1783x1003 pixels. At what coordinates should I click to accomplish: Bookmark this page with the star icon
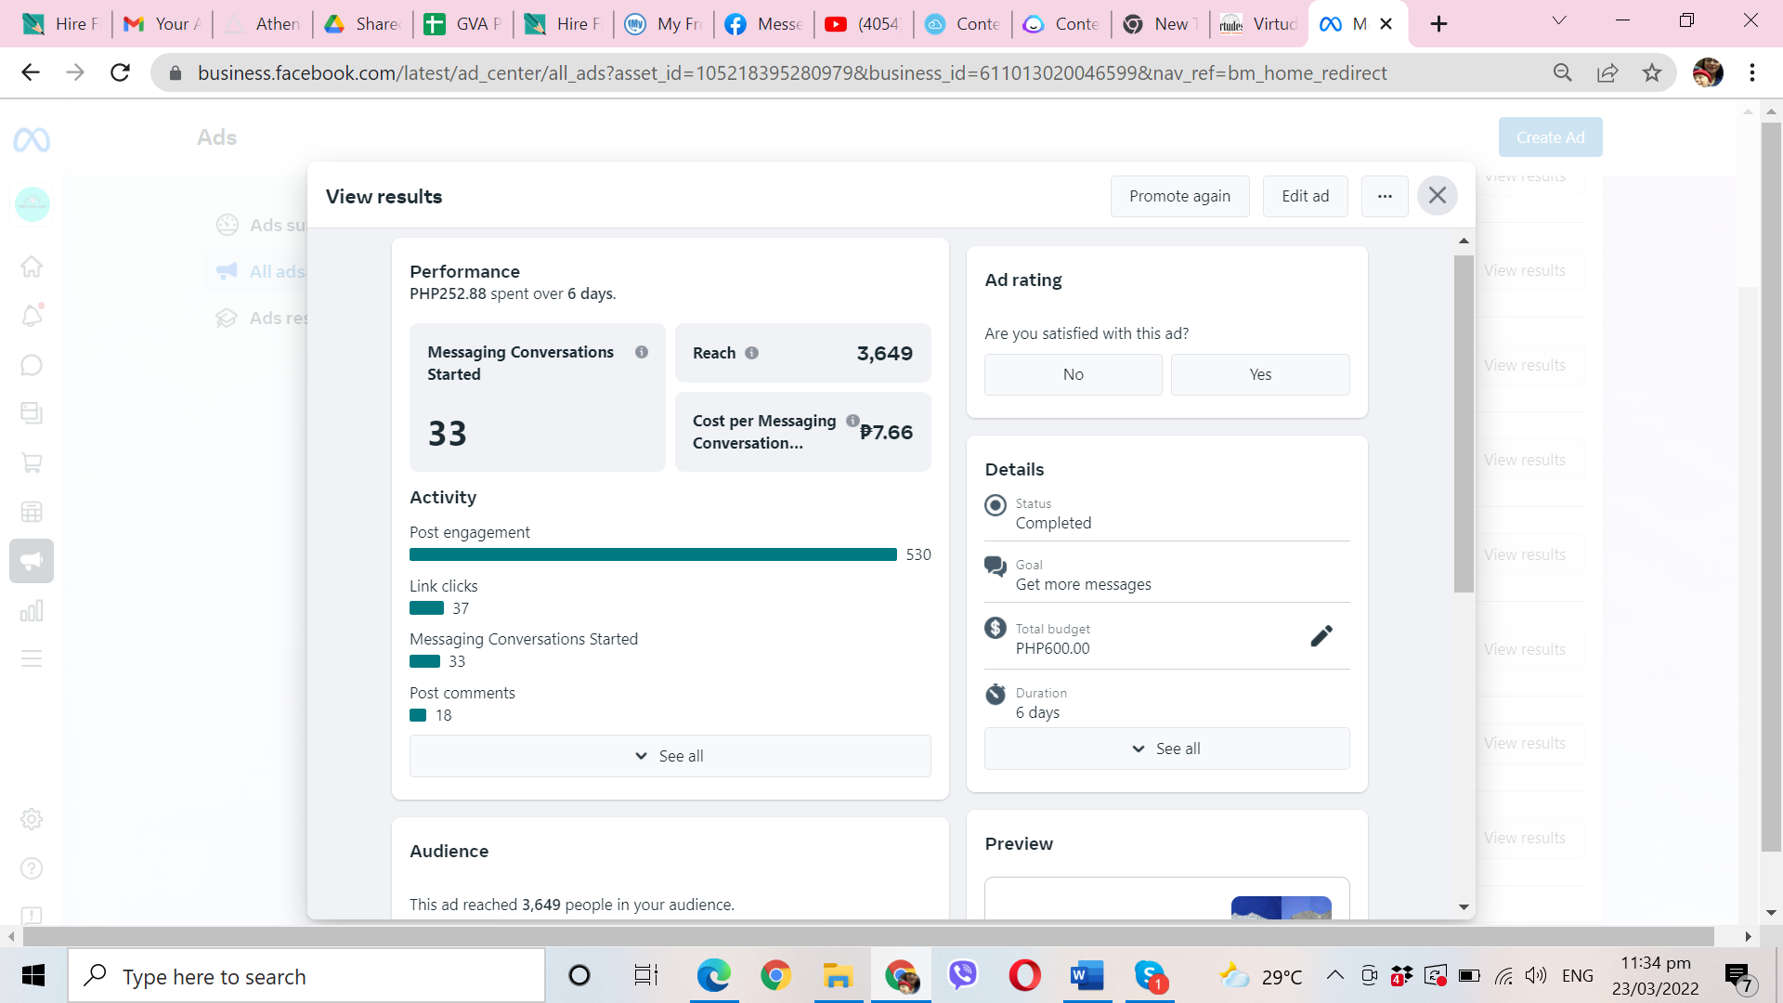click(x=1652, y=73)
